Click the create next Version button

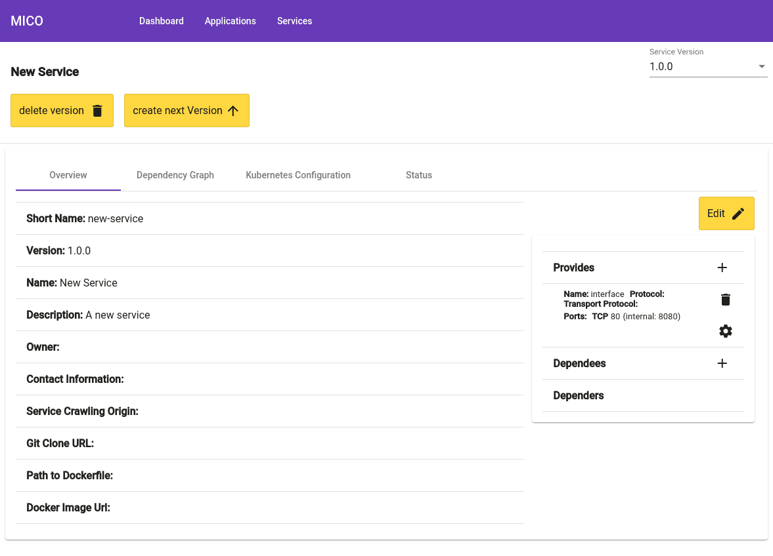pos(187,110)
